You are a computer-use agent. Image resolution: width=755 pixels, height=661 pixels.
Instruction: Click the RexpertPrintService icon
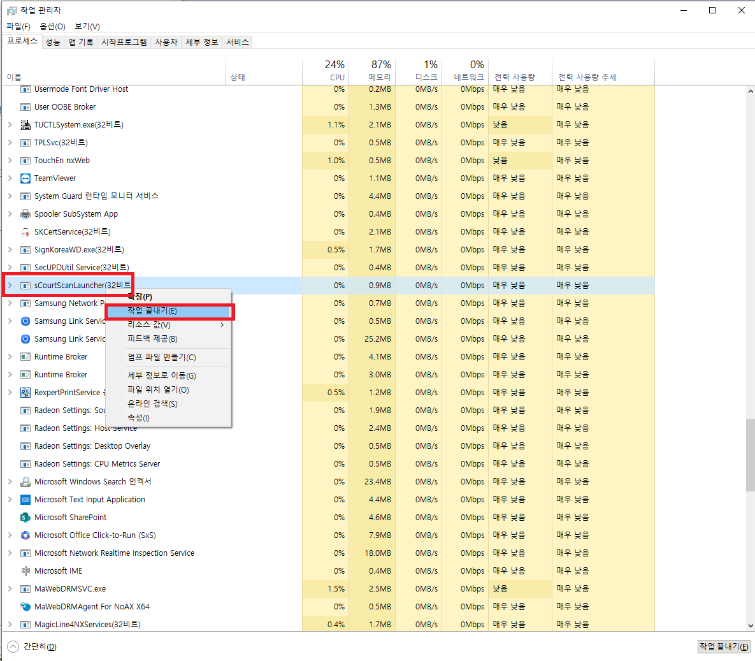click(x=25, y=393)
